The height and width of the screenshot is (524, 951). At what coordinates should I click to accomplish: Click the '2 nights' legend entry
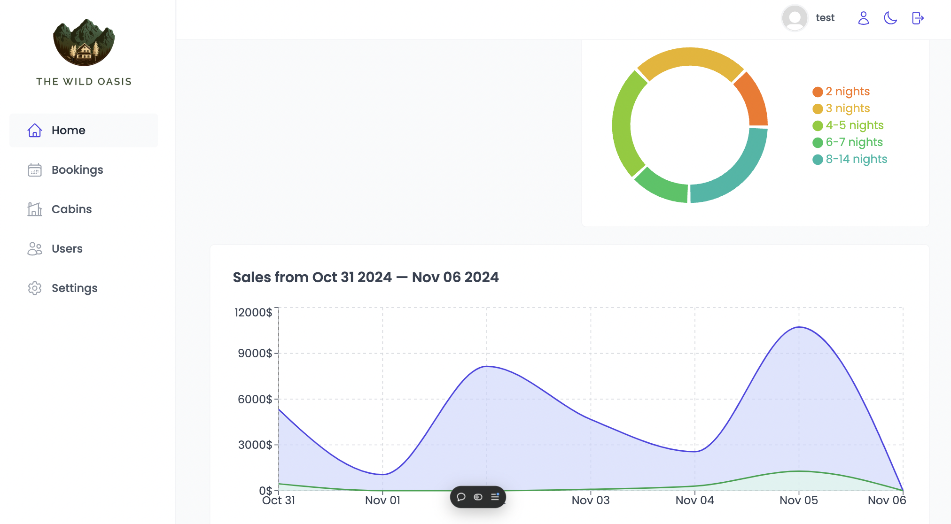click(841, 91)
